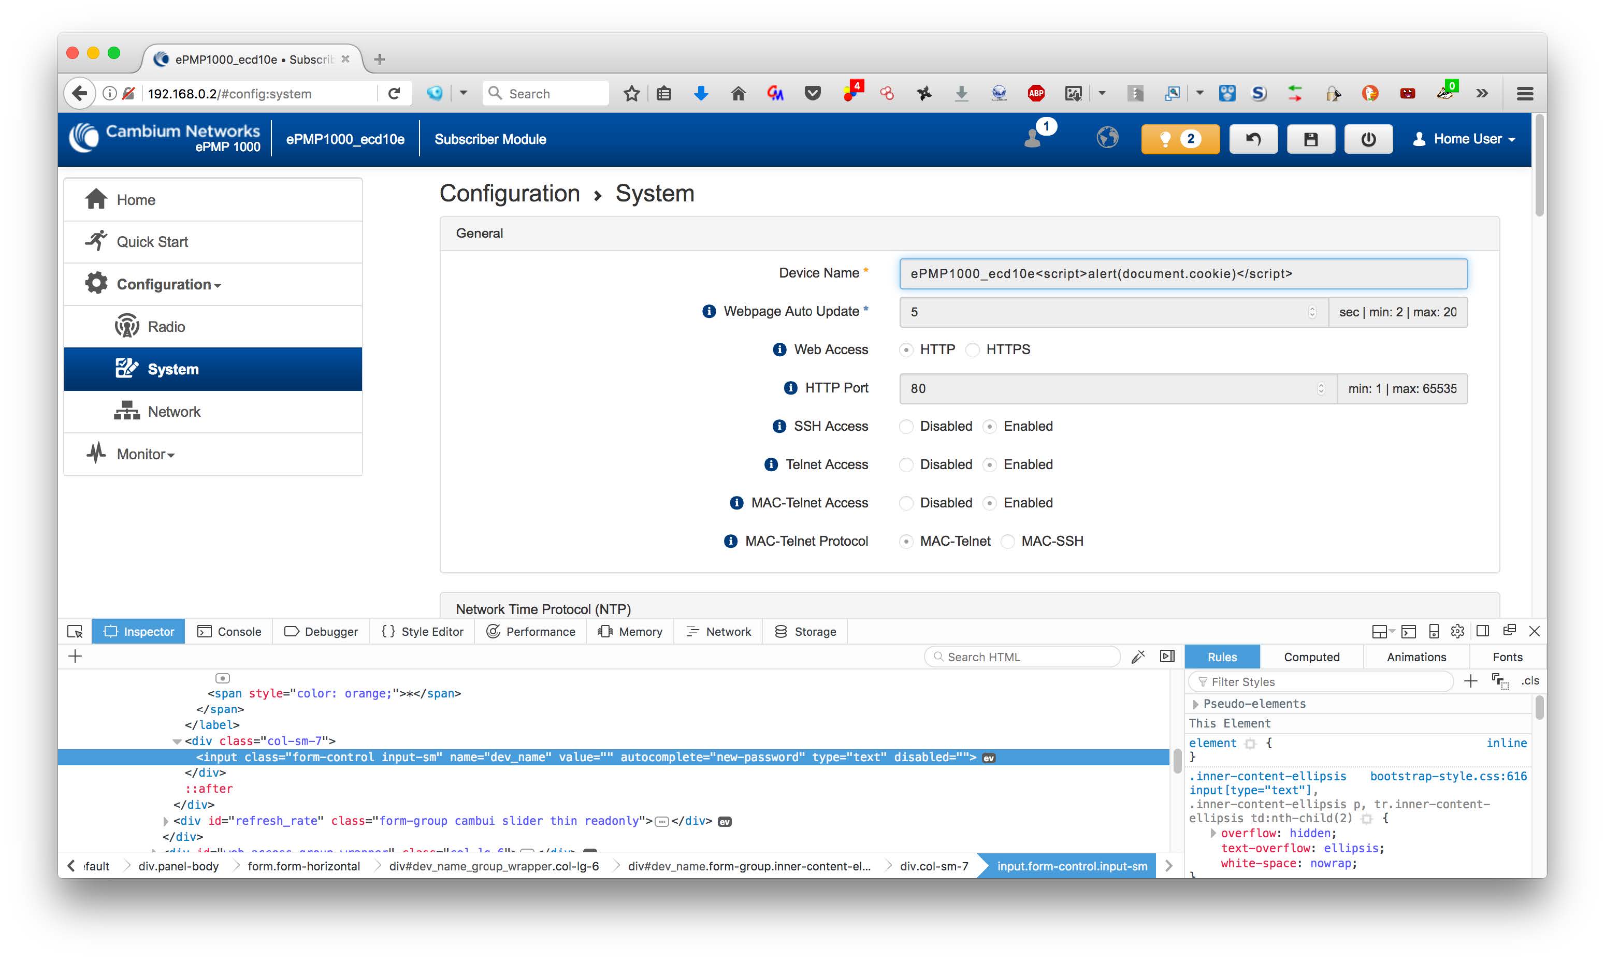Image resolution: width=1605 pixels, height=961 pixels.
Task: Click the Reboot power icon button
Action: (x=1367, y=139)
